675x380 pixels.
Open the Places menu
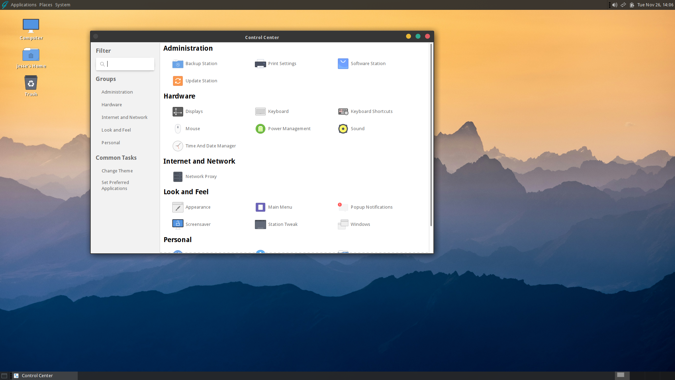[x=46, y=5]
